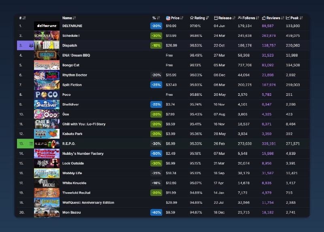Viewport: 324px width, 232px height.
Task: Select Schedule I reviews count 262,878
Action: click(269, 36)
